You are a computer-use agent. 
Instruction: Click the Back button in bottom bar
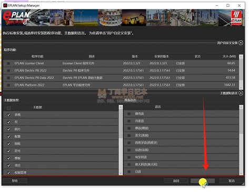tap(176, 181)
